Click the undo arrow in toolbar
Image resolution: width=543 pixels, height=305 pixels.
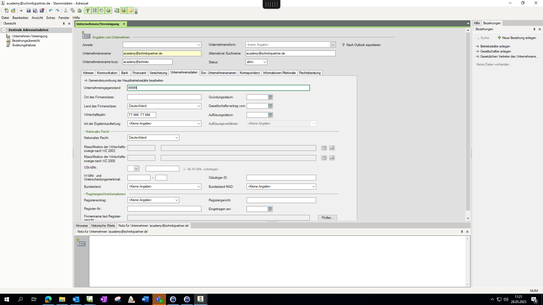pos(51,11)
